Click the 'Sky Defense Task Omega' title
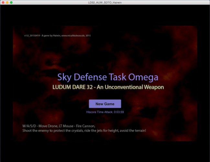 coord(108,77)
